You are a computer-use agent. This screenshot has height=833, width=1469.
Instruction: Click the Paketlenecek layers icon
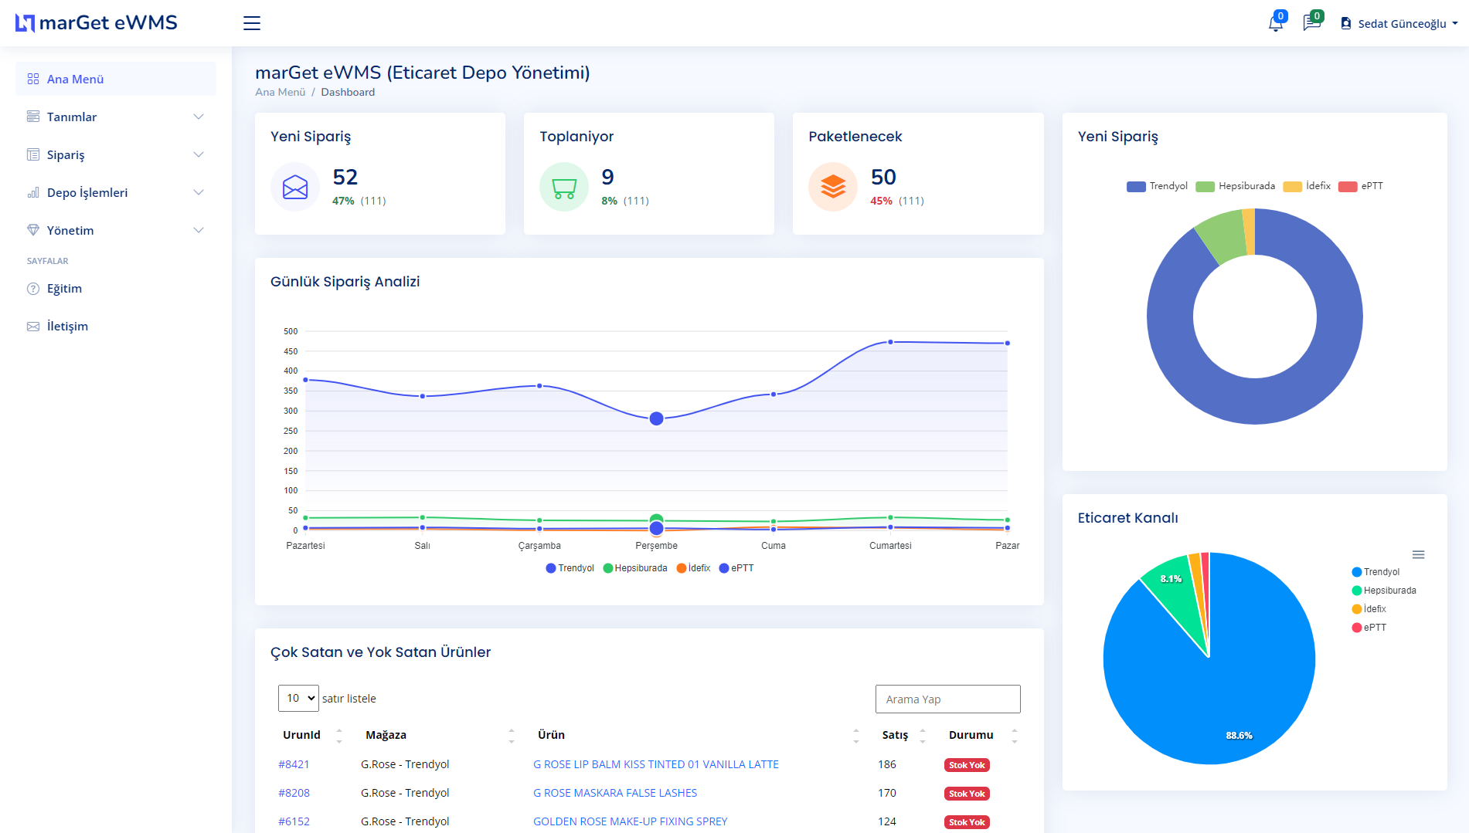click(833, 187)
